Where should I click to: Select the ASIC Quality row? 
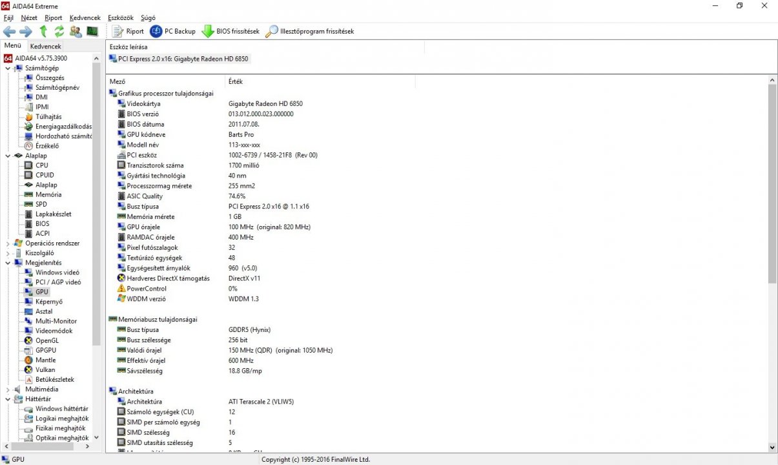pyautogui.click(x=145, y=196)
